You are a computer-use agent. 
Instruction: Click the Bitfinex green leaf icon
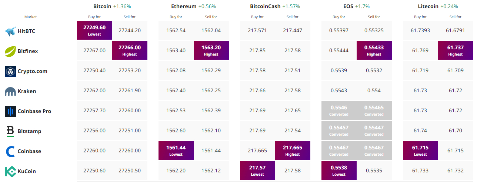pos(10,51)
